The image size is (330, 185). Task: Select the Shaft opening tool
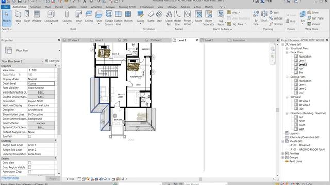click(264, 17)
